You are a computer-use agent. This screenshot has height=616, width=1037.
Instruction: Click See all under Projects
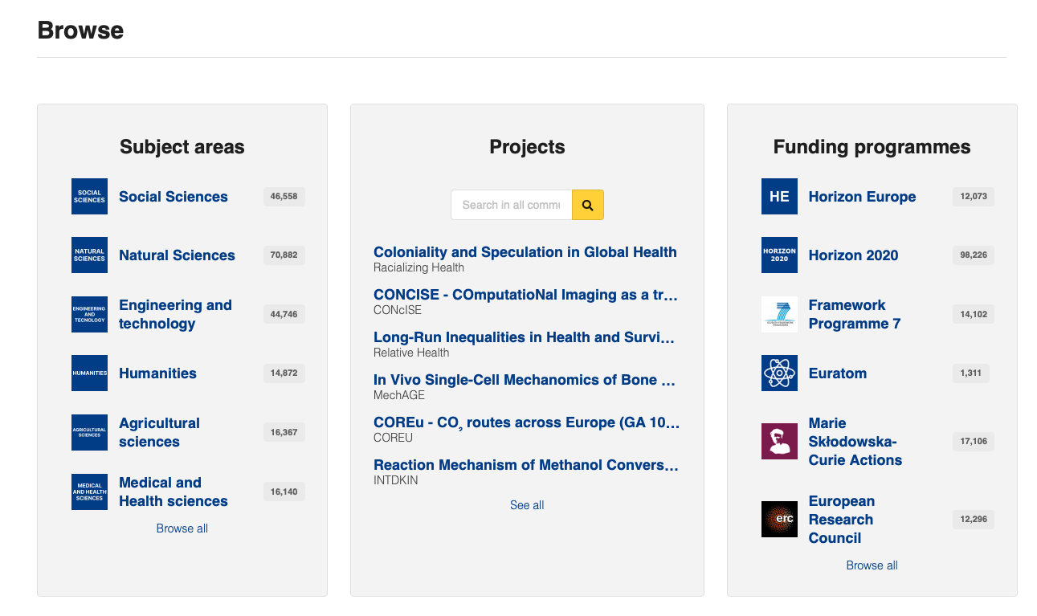click(x=527, y=505)
